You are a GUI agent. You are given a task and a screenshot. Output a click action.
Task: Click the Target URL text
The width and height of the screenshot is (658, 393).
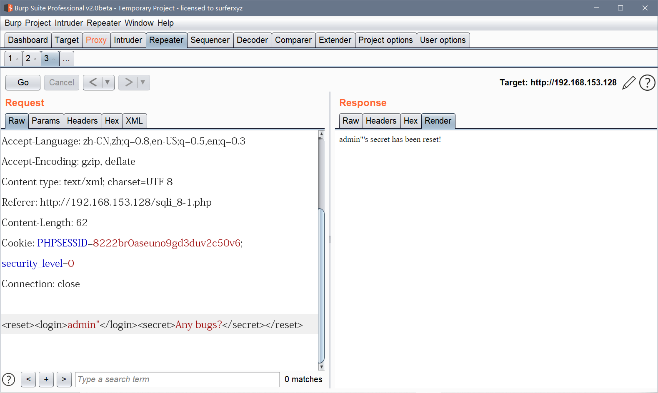(558, 82)
